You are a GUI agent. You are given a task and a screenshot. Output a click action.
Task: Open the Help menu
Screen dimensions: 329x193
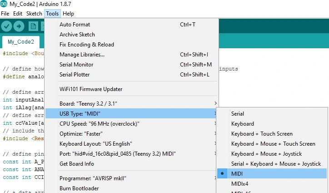coord(68,14)
